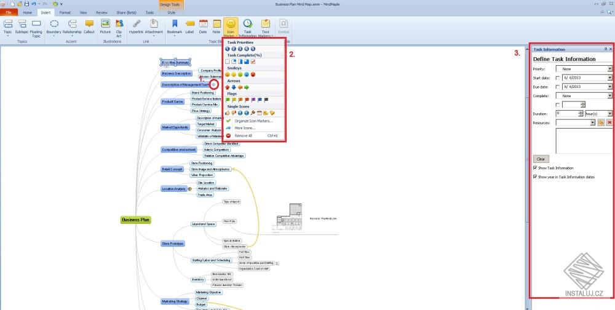Image resolution: width=615 pixels, height=310 pixels.
Task: Open the Style design tab
Action: (x=172, y=12)
